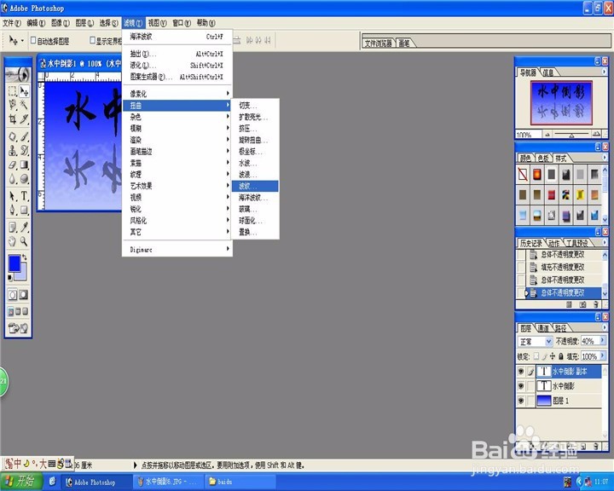Toggle lock all in Layers panel
The width and height of the screenshot is (614, 491).
coord(560,356)
